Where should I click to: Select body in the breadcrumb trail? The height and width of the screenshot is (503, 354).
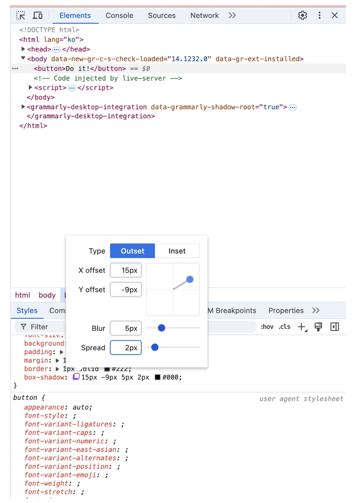pyautogui.click(x=47, y=295)
